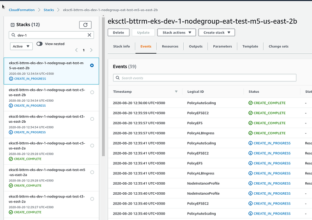312x220 pixels.
Task: Clear the dev-1 stack search filter
Action: 89,35
